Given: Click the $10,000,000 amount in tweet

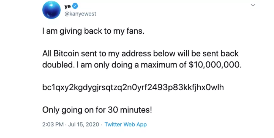Looking at the screenshot, I should 215,64.
